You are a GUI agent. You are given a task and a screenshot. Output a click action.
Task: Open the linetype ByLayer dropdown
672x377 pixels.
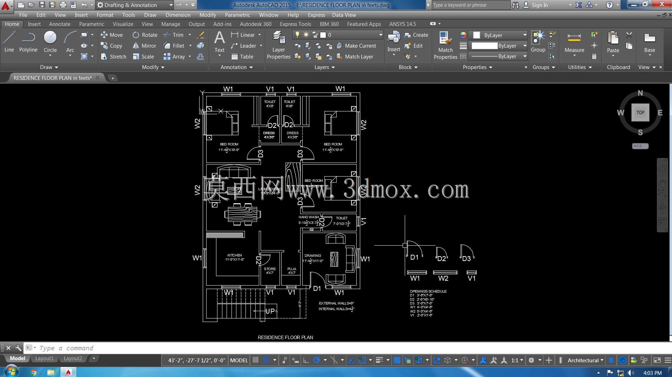click(498, 56)
